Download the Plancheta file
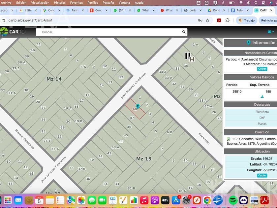 [262, 112]
